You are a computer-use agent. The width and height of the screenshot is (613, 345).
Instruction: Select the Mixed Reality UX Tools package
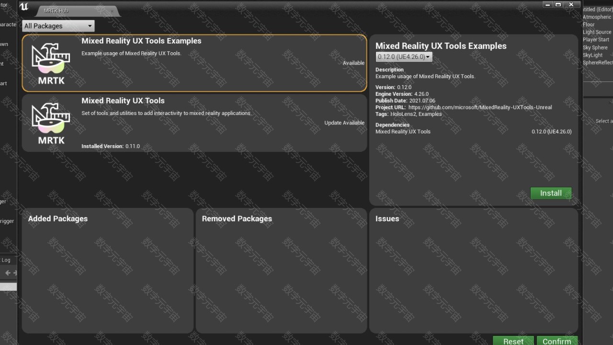point(194,123)
